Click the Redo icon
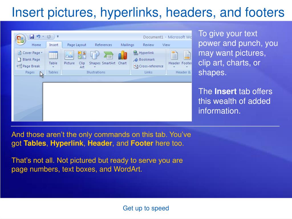The image size is (292, 219). click(49, 37)
